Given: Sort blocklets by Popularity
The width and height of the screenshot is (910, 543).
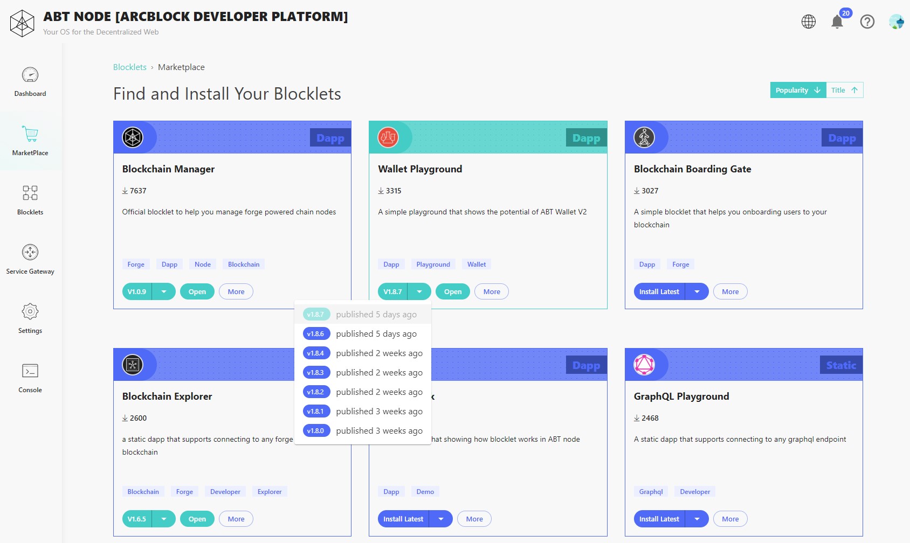Looking at the screenshot, I should pos(797,90).
